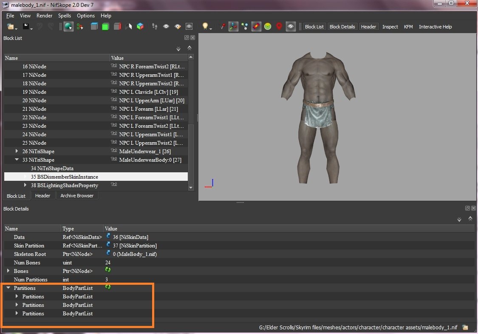Expand the 26 NiTriShape node

coord(17,151)
